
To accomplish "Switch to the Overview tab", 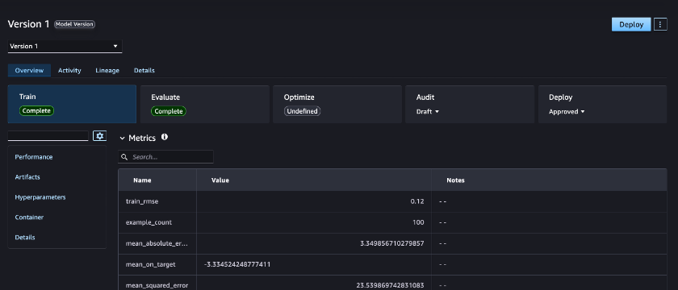I will point(29,70).
